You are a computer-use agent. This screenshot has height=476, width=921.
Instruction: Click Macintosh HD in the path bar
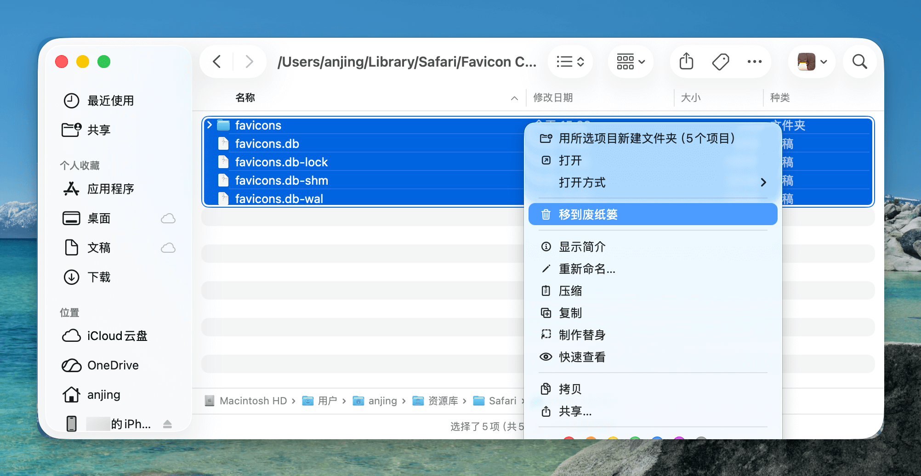[x=246, y=401]
